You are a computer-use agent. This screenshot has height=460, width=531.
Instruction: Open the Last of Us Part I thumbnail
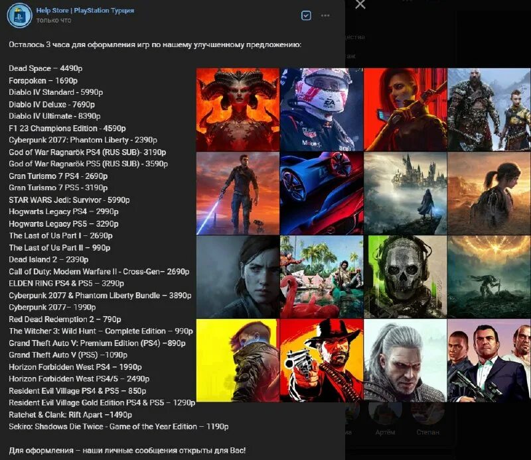pos(489,193)
